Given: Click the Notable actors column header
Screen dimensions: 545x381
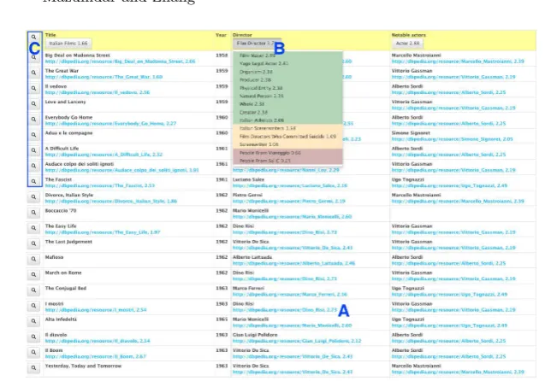Looking at the screenshot, I should point(409,35).
